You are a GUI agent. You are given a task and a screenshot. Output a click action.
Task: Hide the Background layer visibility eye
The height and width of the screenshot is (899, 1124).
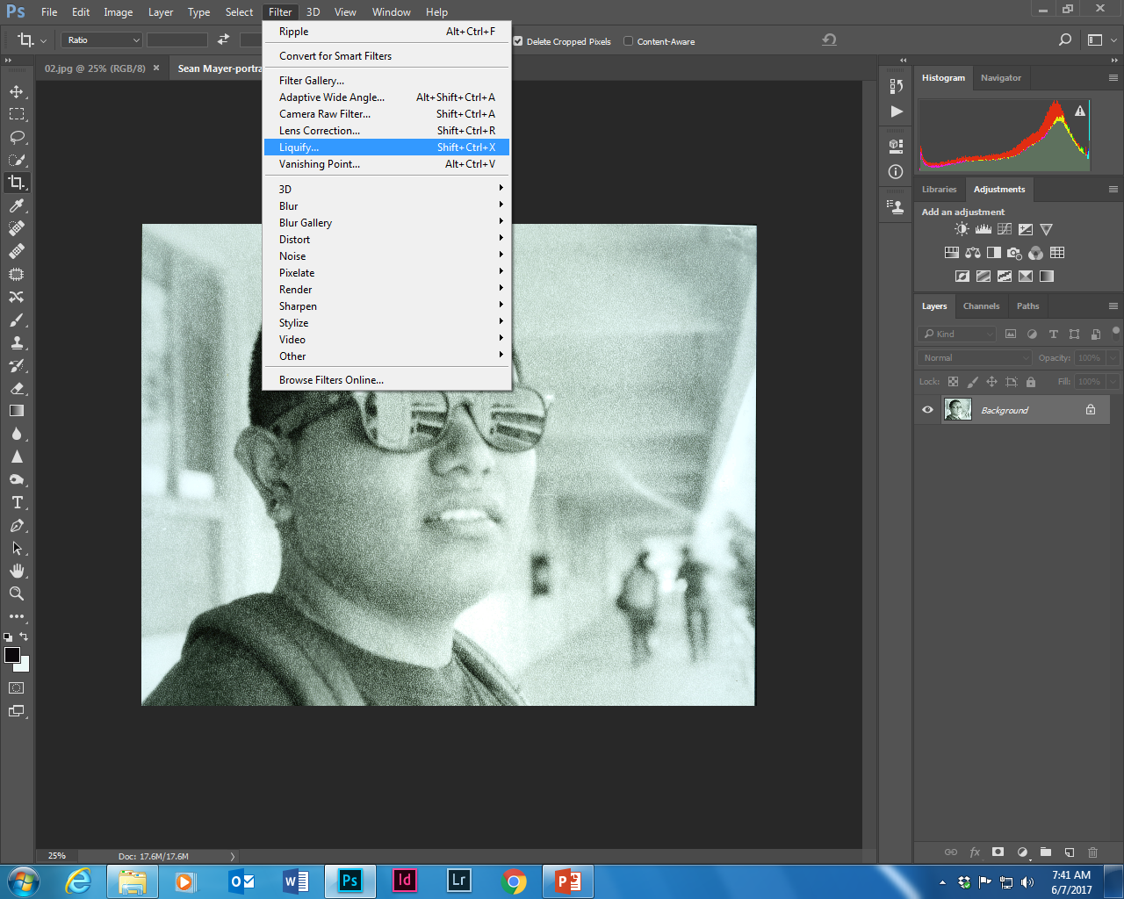(x=927, y=410)
